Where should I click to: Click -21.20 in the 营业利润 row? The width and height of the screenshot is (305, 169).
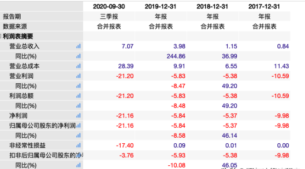pyautogui.click(x=125, y=76)
